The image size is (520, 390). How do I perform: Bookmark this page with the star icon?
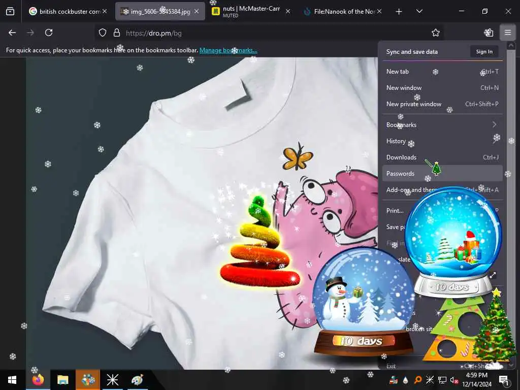pyautogui.click(x=435, y=32)
